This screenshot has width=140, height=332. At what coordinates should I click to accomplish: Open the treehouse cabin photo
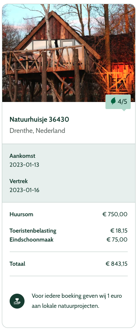click(x=69, y=53)
